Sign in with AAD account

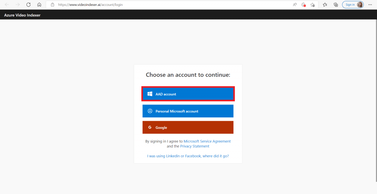click(x=188, y=94)
